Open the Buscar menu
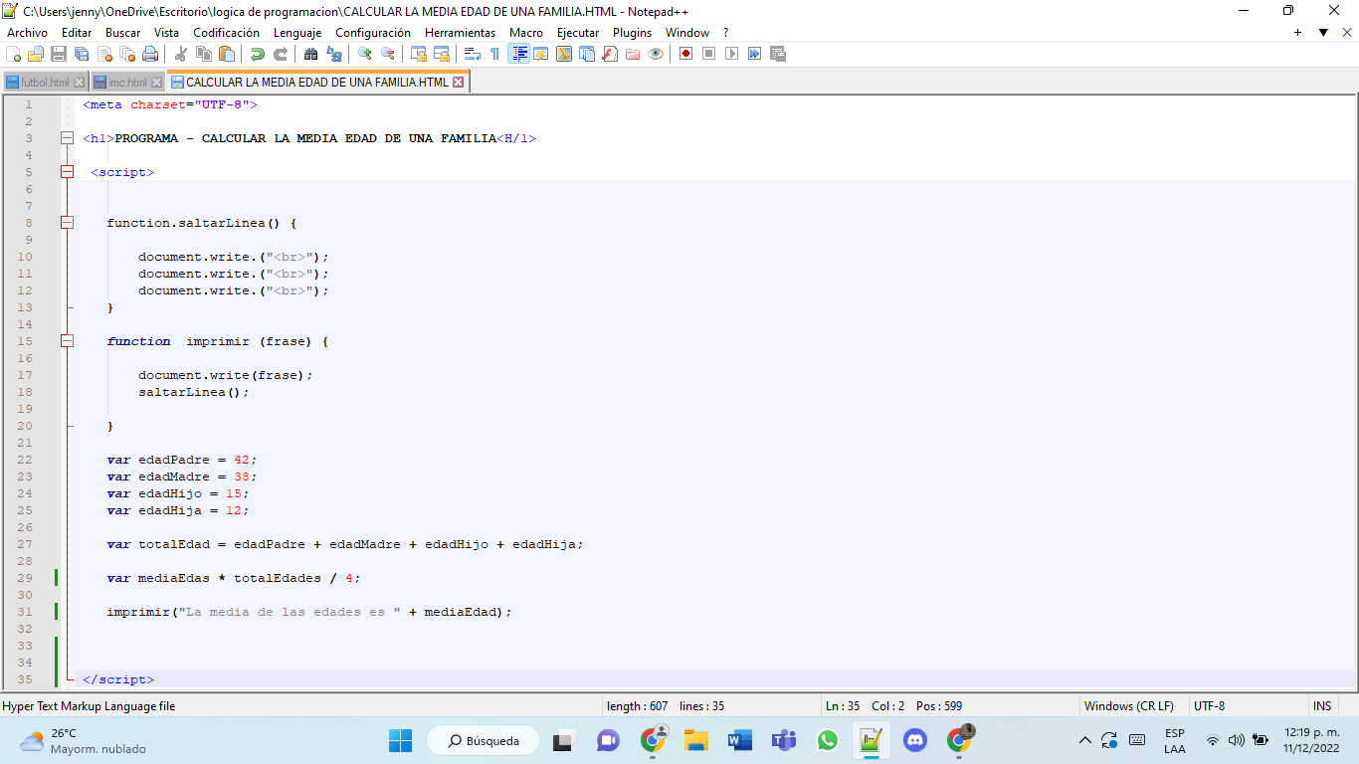 click(x=123, y=33)
